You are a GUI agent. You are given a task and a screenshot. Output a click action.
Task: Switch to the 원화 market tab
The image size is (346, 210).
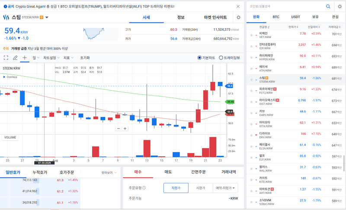[x=256, y=17]
